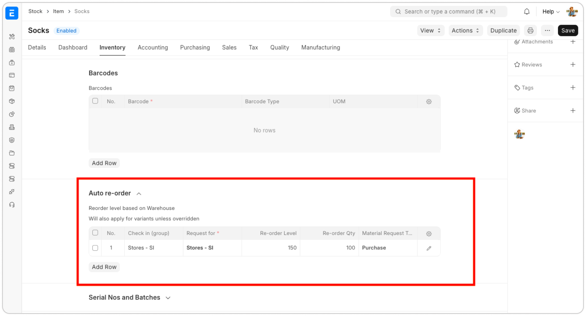Select all rows in Auto re-order table
586x316 pixels.
click(95, 233)
